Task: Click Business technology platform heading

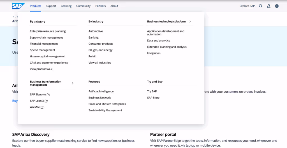Action: pos(166,22)
